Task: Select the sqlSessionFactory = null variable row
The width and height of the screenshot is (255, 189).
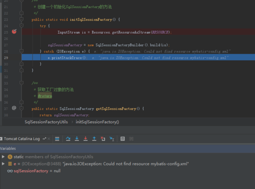Action: coord(127,171)
